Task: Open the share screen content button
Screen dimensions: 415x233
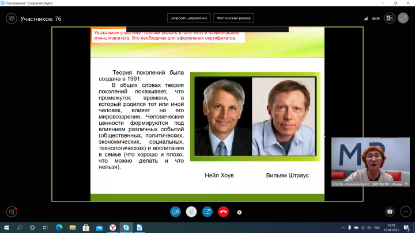Action: 207,211
